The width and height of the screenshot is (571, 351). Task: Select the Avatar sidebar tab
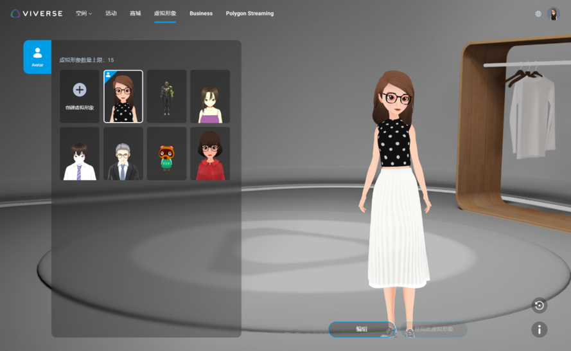point(37,57)
